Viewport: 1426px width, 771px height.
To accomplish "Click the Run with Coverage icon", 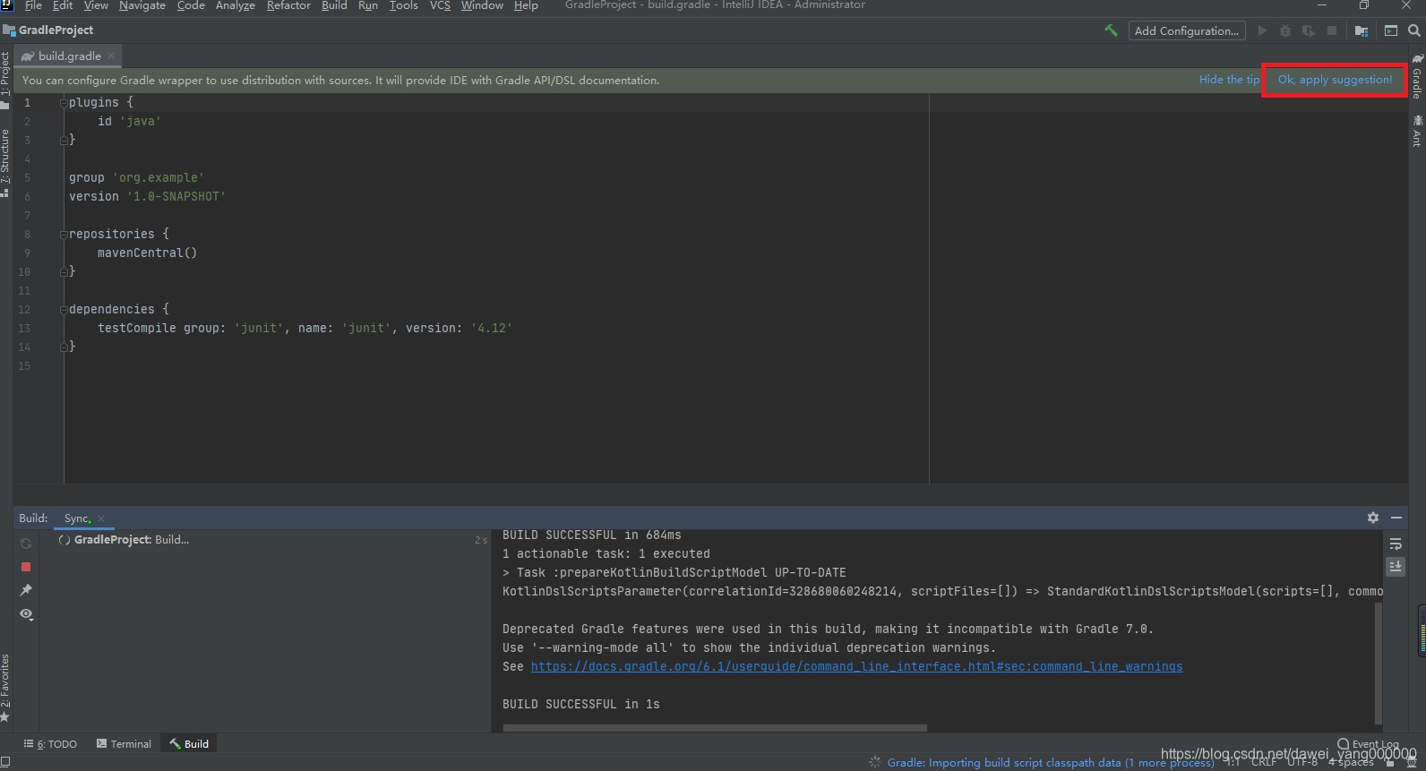I will (x=1309, y=30).
